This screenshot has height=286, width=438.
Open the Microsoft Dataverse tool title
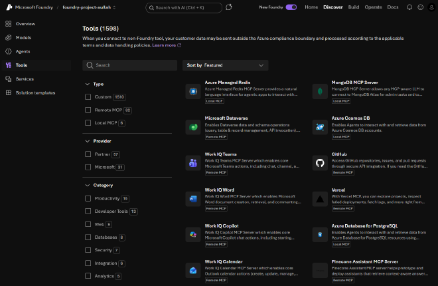pos(226,118)
